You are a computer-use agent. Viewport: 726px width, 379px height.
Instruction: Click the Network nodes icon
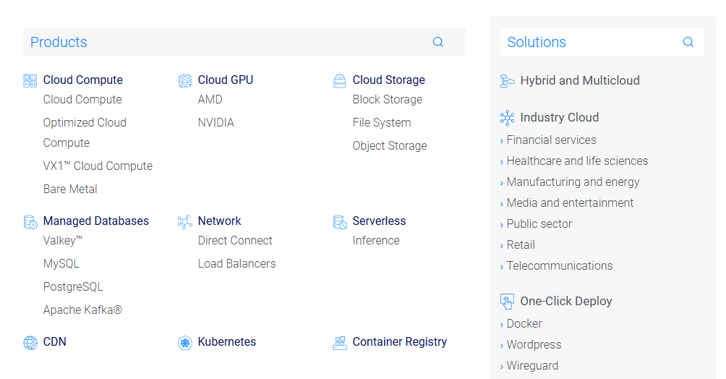coord(184,222)
